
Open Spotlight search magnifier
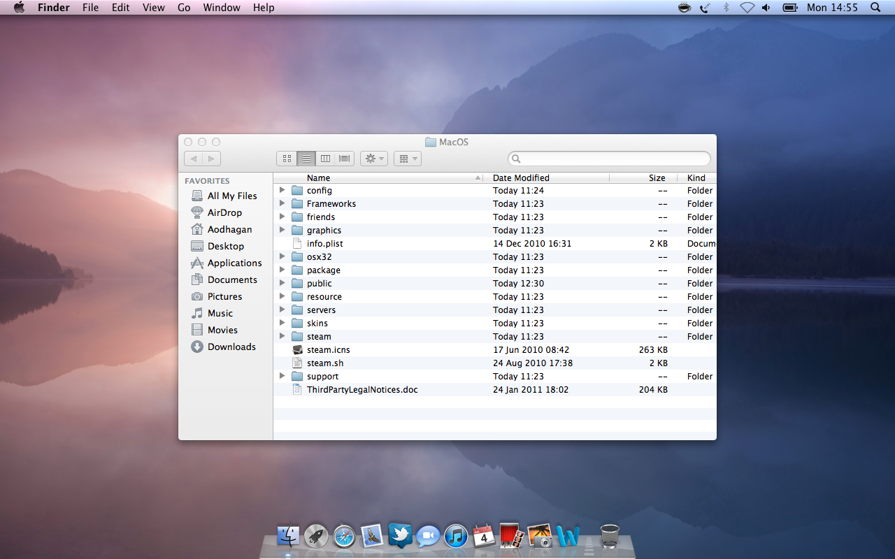point(875,8)
